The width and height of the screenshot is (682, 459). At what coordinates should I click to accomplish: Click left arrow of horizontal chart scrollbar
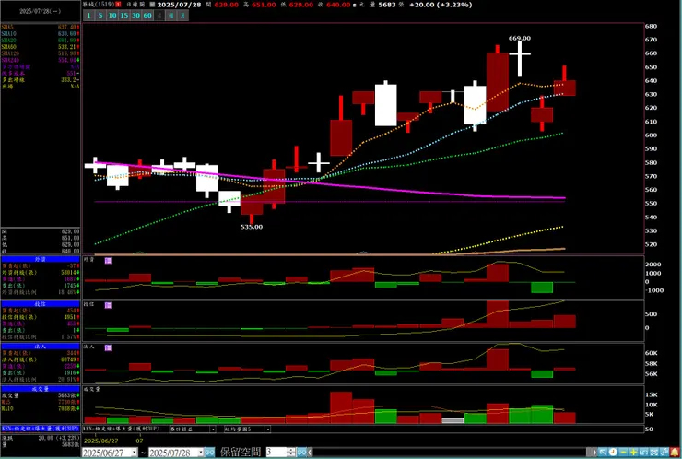[x=310, y=453]
